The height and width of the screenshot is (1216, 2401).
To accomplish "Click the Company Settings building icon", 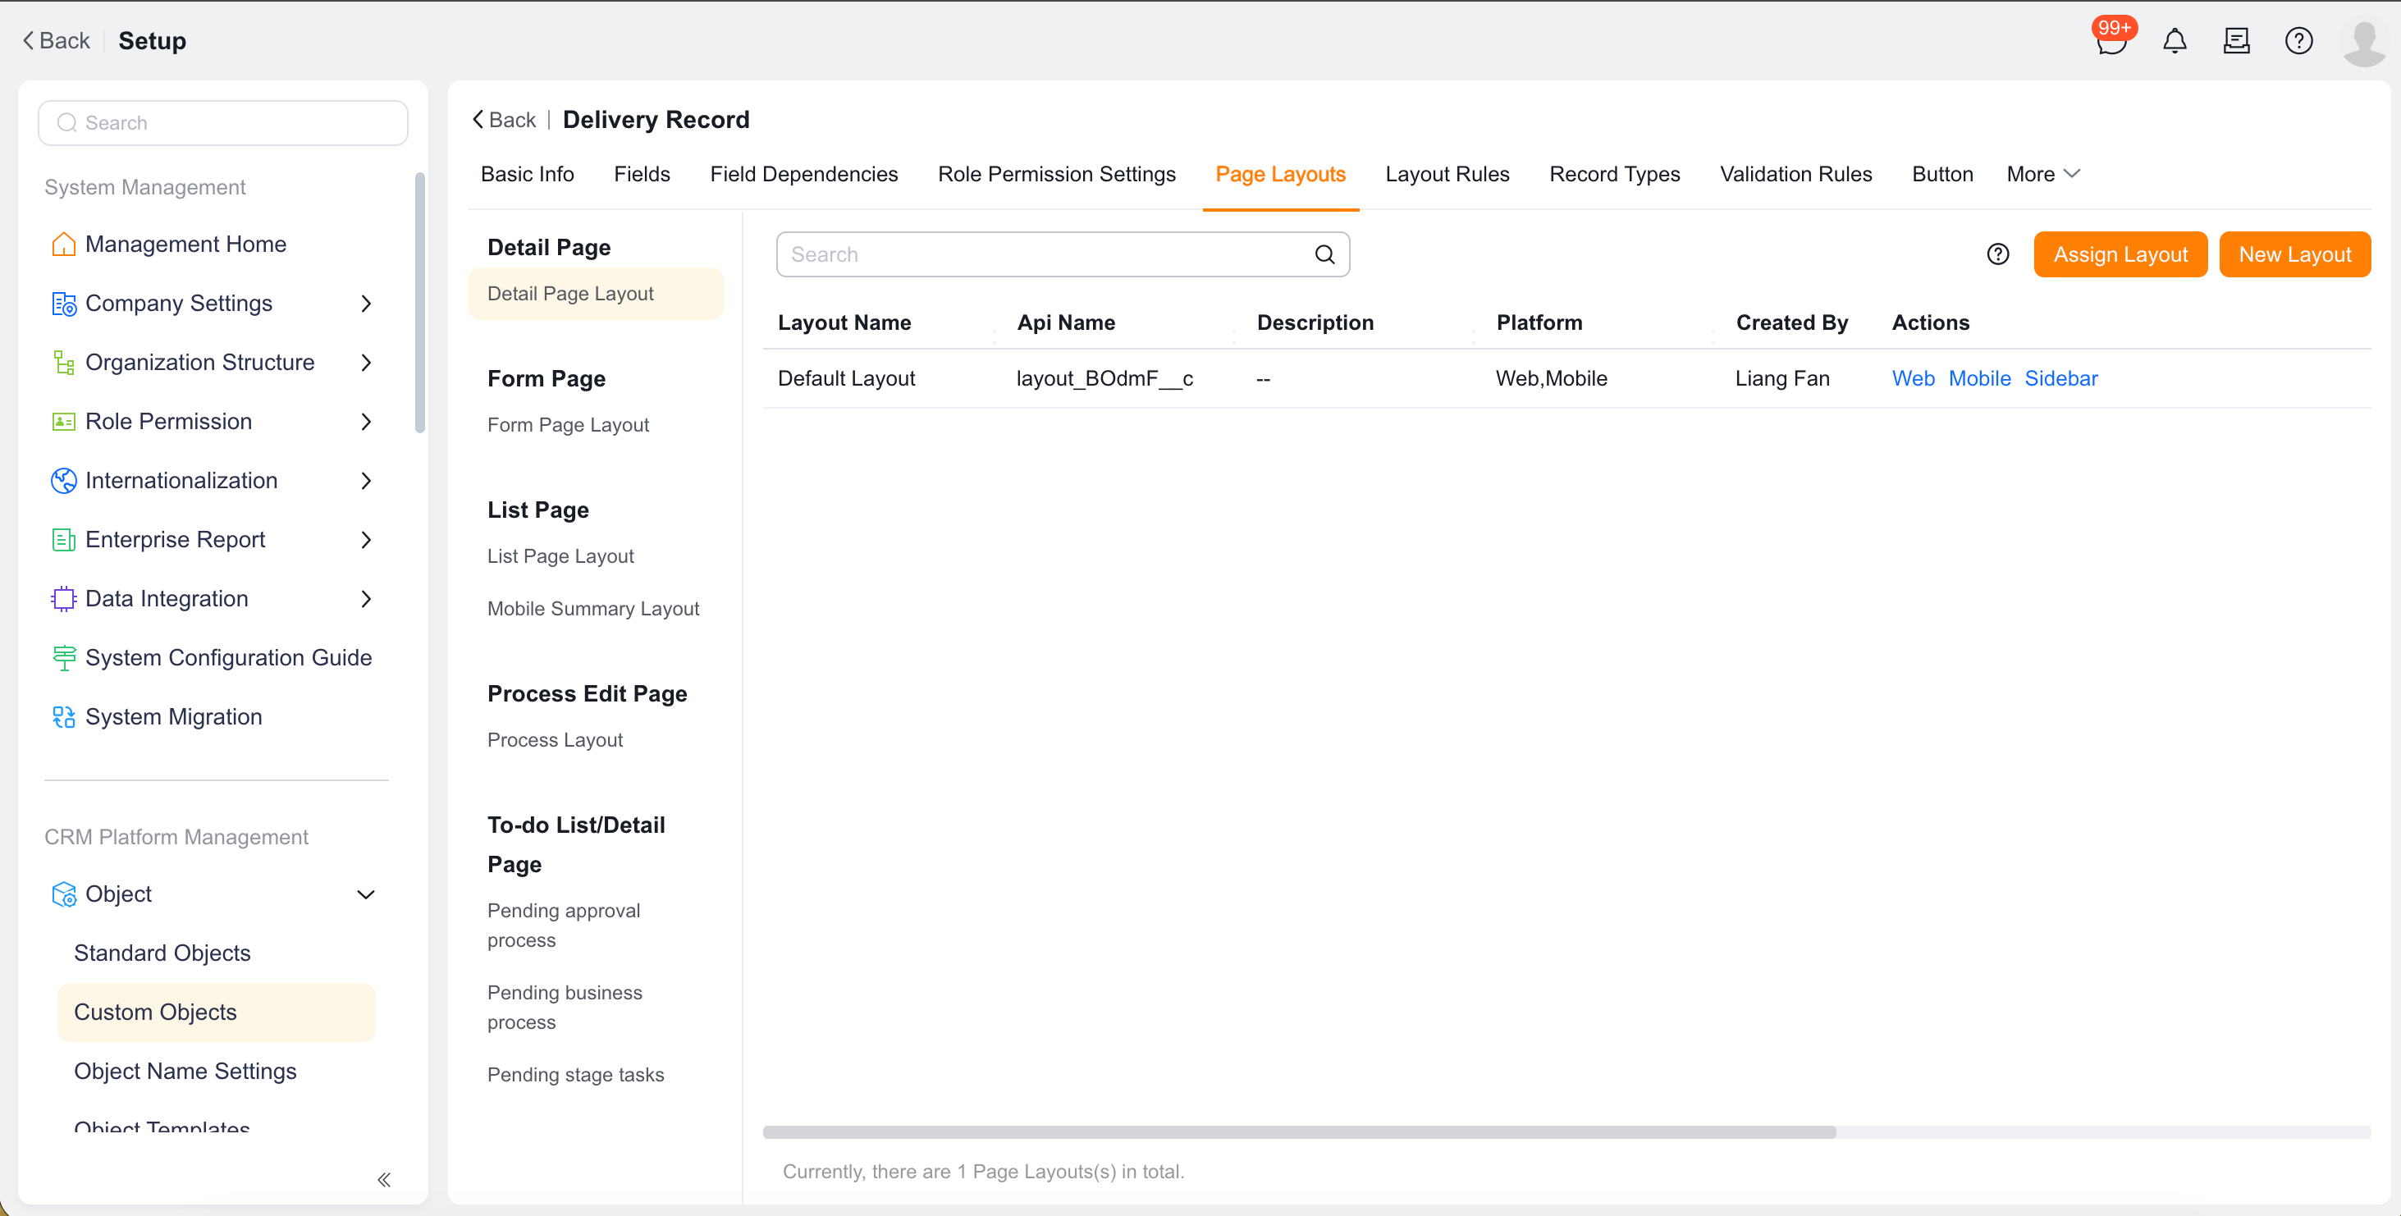I will 63,304.
